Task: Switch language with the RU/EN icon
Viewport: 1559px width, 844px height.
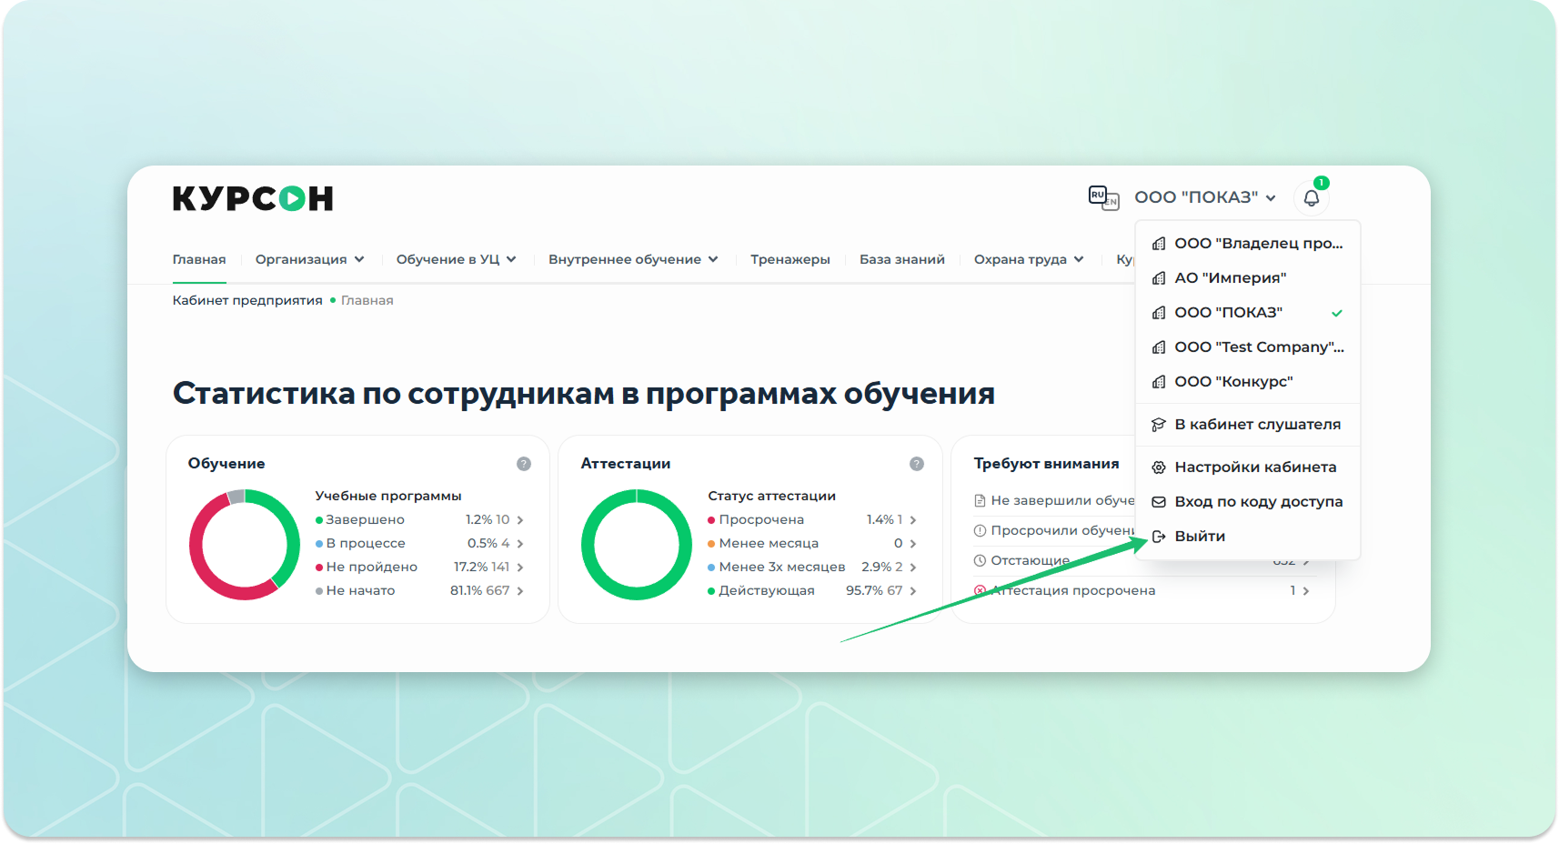Action: 1103,197
